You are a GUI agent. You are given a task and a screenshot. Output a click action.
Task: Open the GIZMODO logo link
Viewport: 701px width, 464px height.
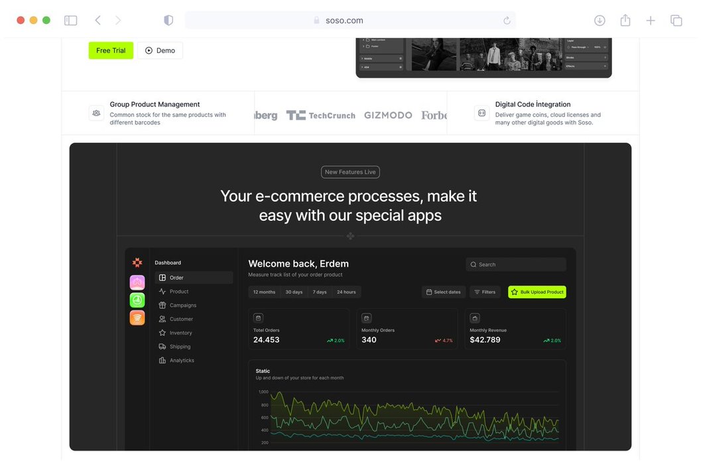coord(388,115)
